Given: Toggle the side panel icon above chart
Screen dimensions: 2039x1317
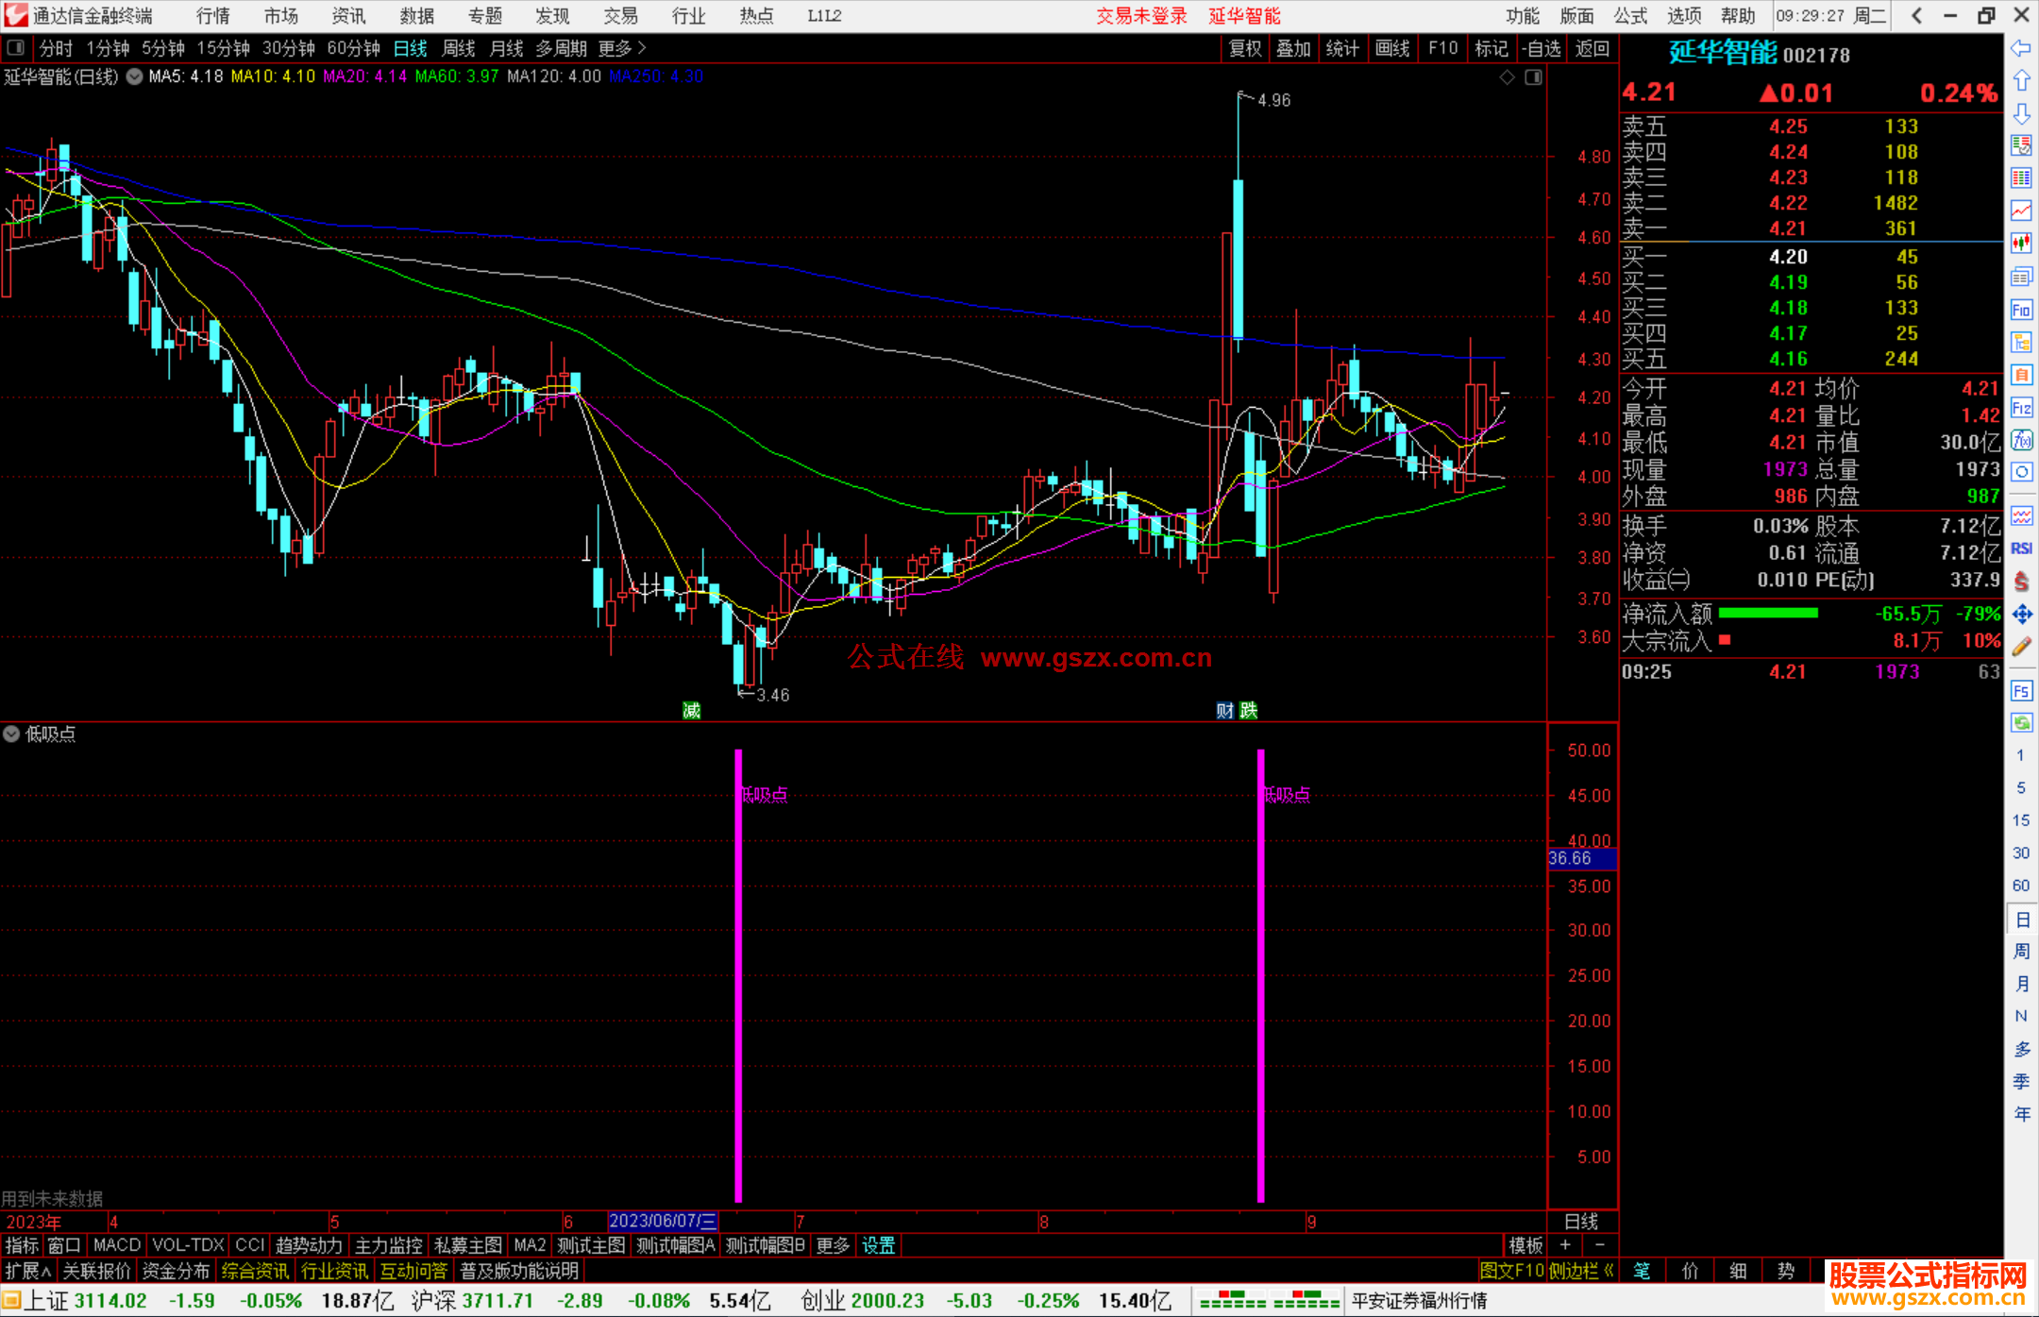Looking at the screenshot, I should [x=1533, y=77].
